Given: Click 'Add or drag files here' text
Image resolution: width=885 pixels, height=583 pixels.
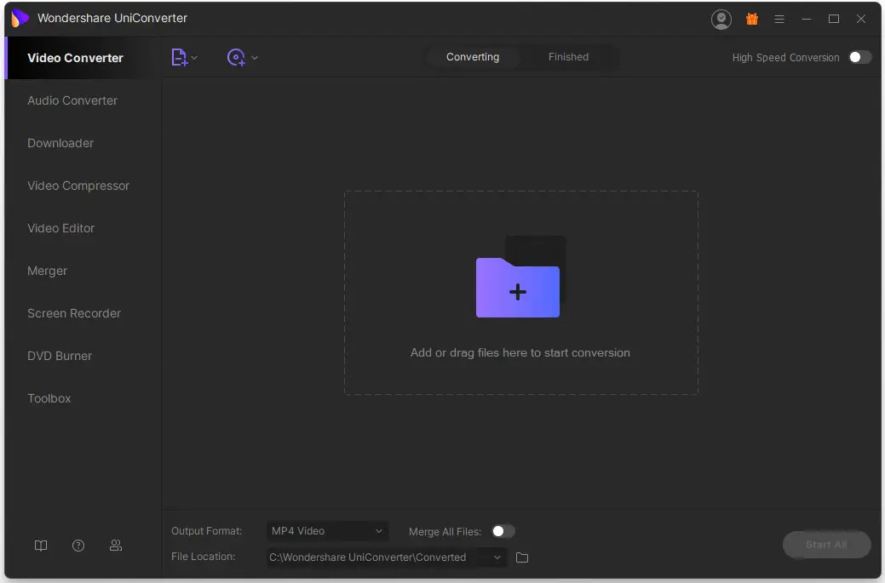Looking at the screenshot, I should coord(520,353).
